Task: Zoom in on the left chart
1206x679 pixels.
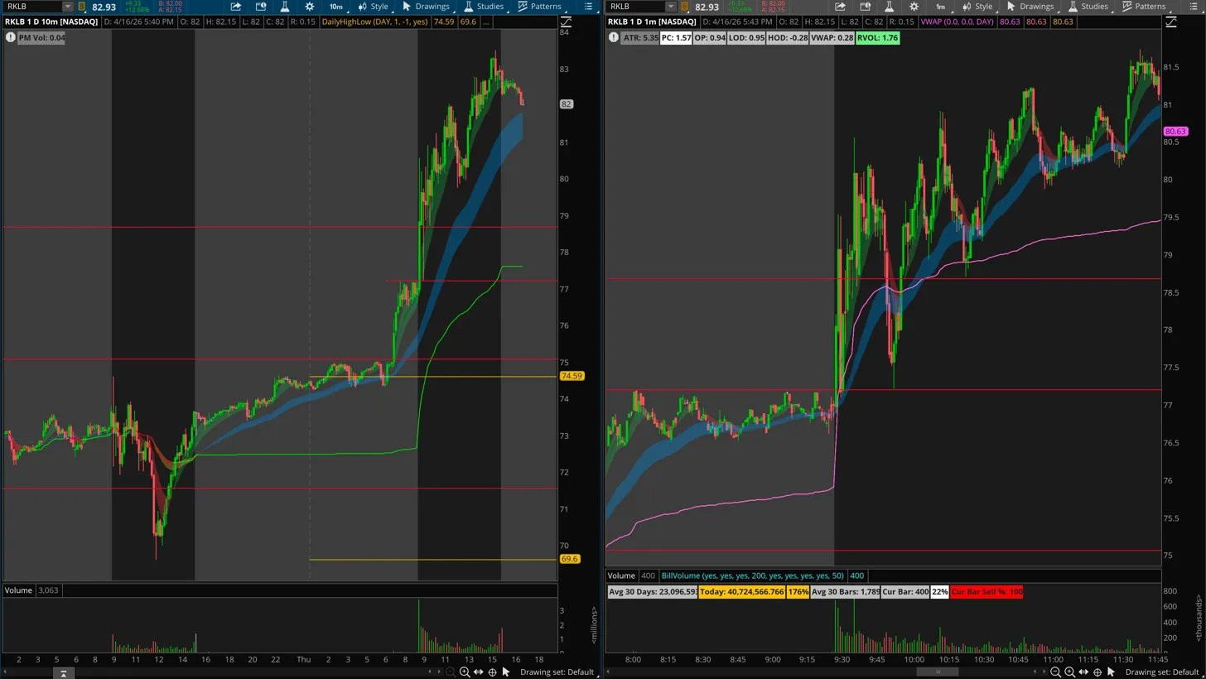Action: click(x=465, y=672)
